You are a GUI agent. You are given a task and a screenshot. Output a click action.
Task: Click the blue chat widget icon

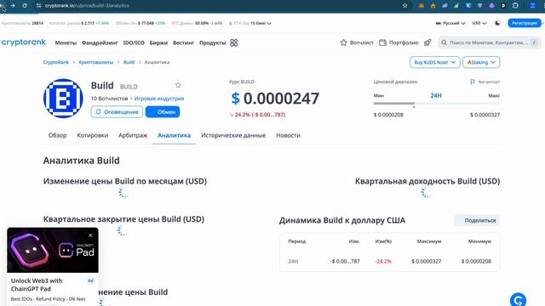pos(518,300)
